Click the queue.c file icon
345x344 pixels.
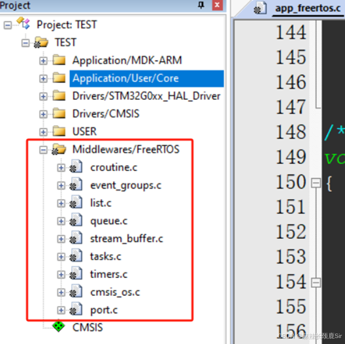pos(76,220)
